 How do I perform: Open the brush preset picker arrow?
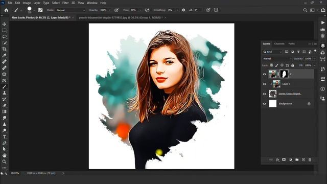point(34,10)
